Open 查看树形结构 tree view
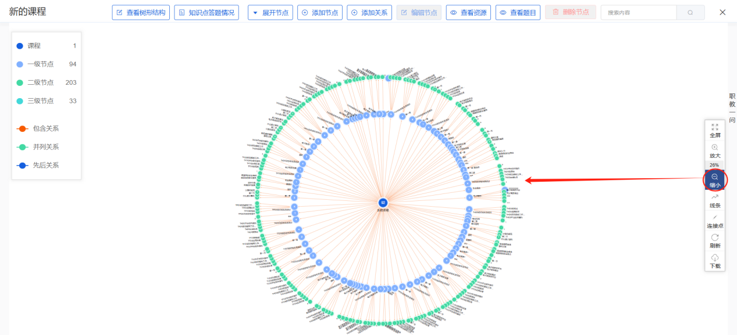This screenshot has height=335, width=737. tap(141, 12)
